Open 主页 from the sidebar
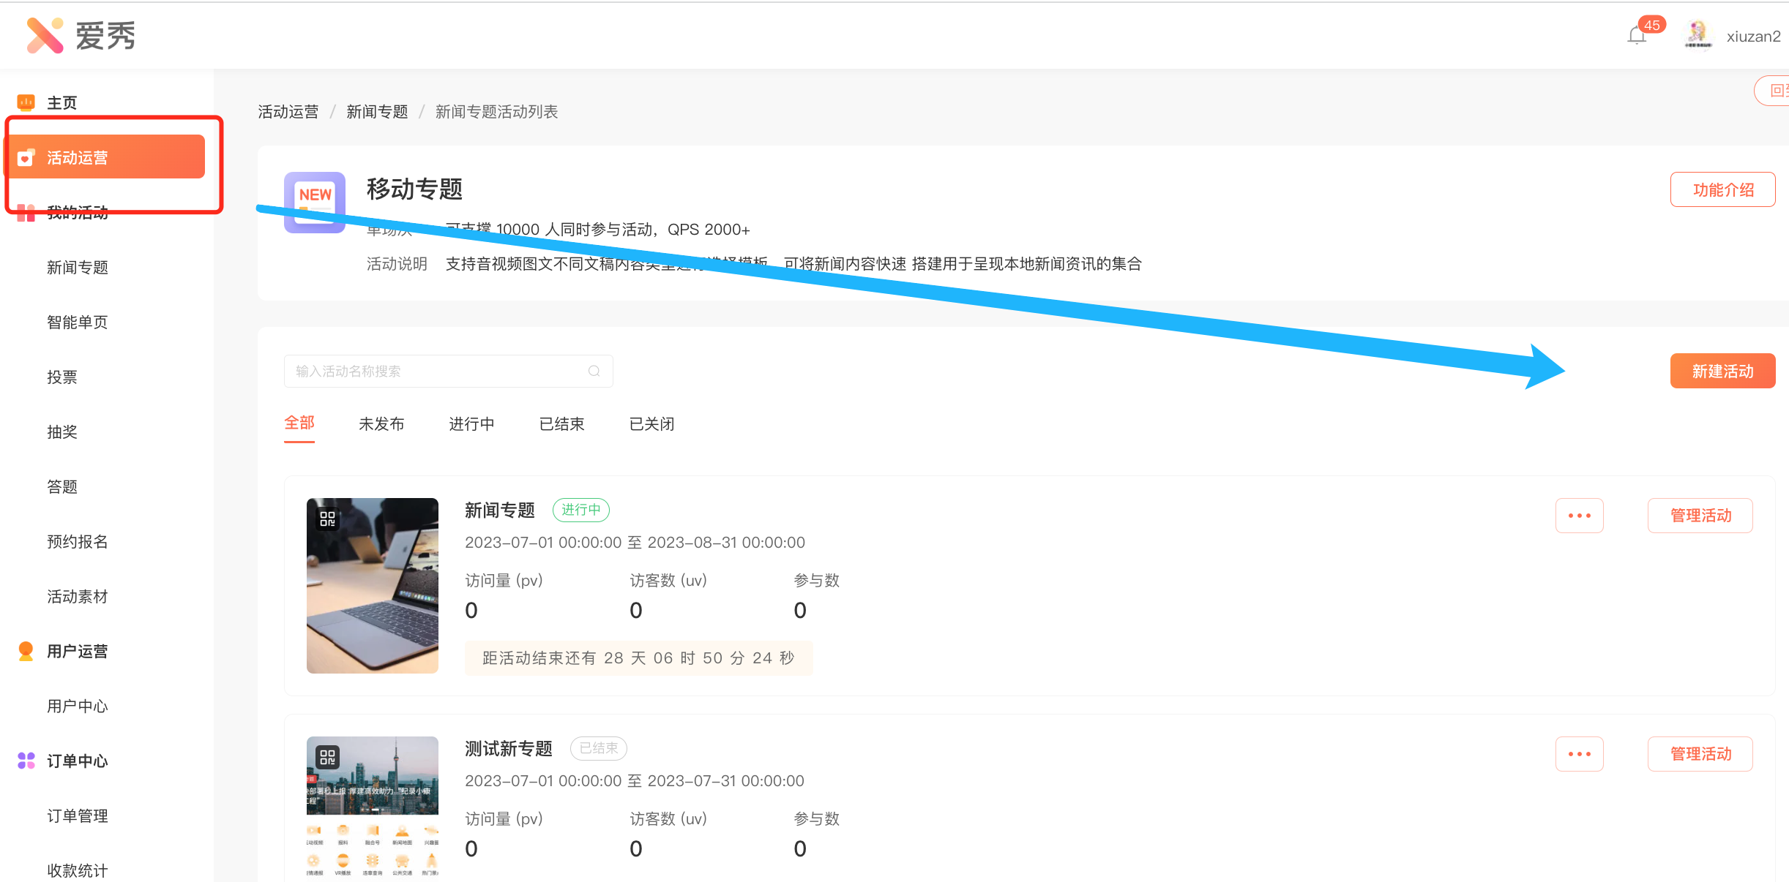1789x882 pixels. [x=61, y=102]
